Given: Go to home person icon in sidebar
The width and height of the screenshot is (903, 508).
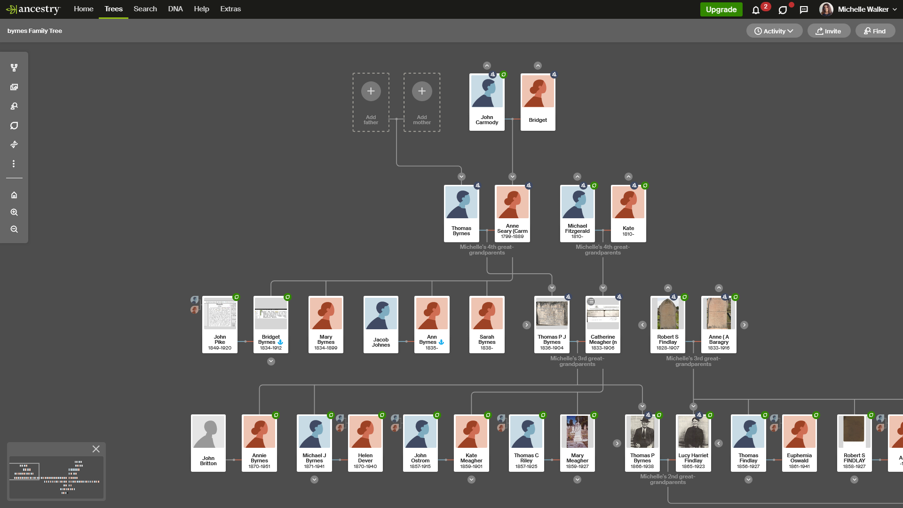Looking at the screenshot, I should tap(14, 195).
